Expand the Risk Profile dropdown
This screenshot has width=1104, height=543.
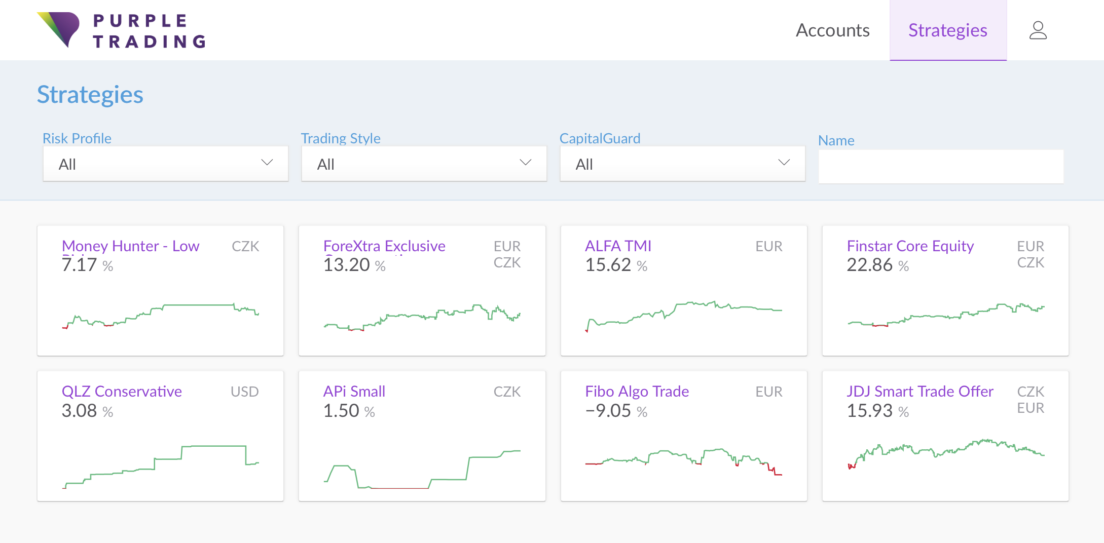(x=166, y=164)
